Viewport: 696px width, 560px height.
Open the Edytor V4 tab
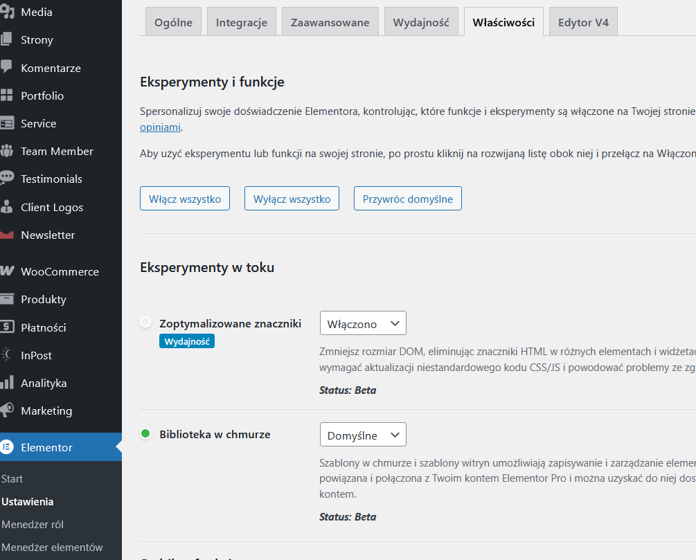583,22
